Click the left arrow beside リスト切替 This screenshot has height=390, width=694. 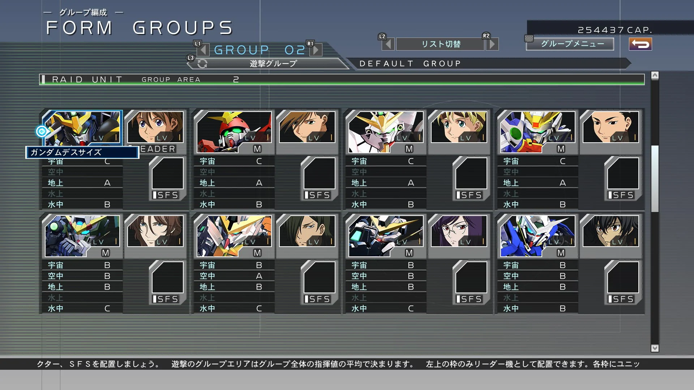[x=389, y=44]
